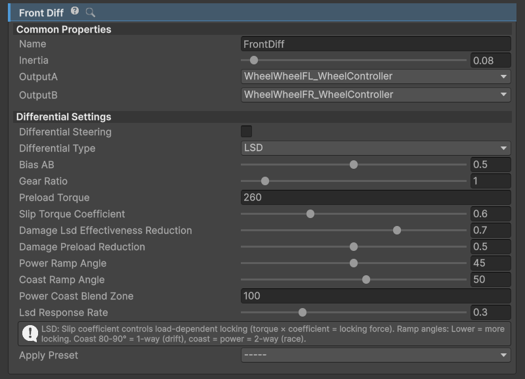Open the Front Diff help question-mark icon
The width and height of the screenshot is (525, 379).
click(x=75, y=11)
